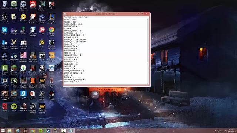Open Internet Explorer from the taskbar
Screen dimensions: 237x133
17,130
